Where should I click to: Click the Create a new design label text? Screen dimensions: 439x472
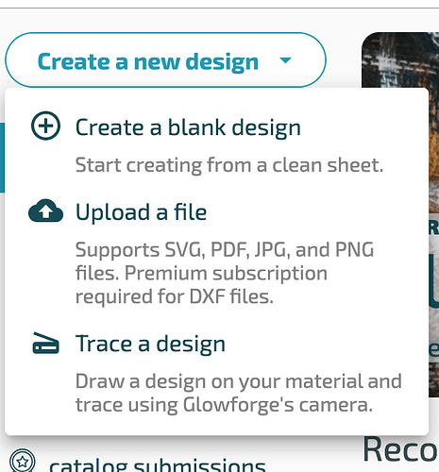[x=148, y=61]
